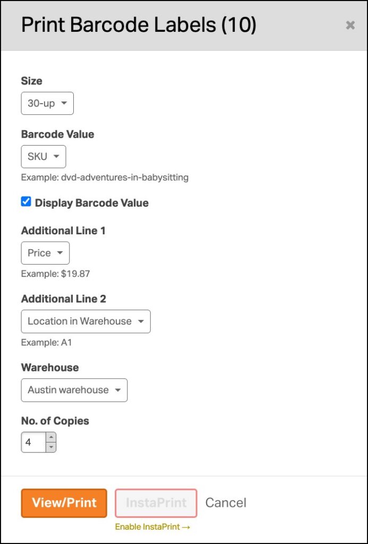Screen dimensions: 368x544
Task: Increase No. of Copies with up arrow
Action: [x=51, y=437]
